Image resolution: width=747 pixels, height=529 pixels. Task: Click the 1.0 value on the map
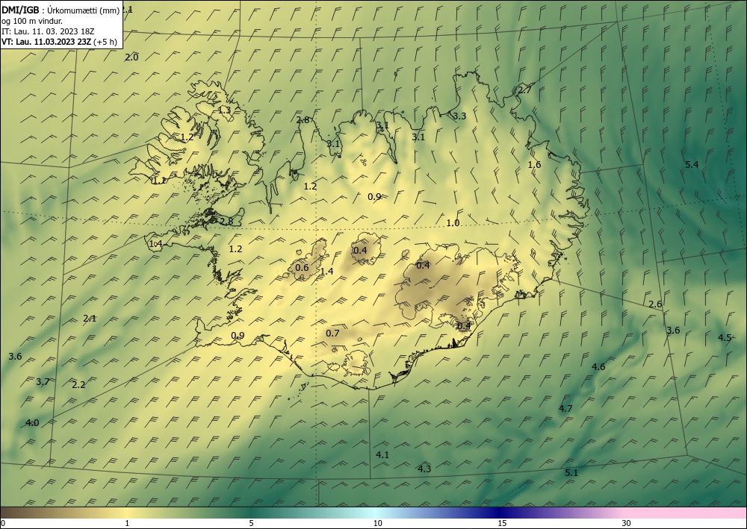click(453, 222)
